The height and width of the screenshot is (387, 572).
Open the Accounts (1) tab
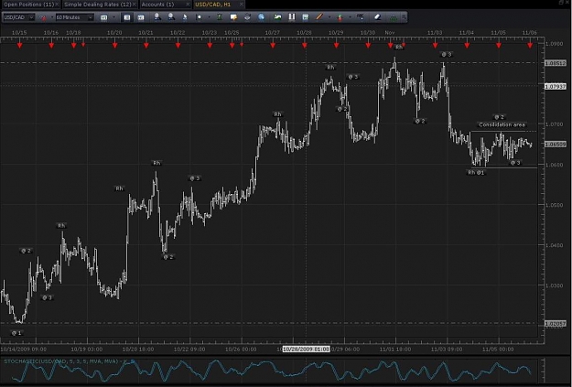coord(157,5)
